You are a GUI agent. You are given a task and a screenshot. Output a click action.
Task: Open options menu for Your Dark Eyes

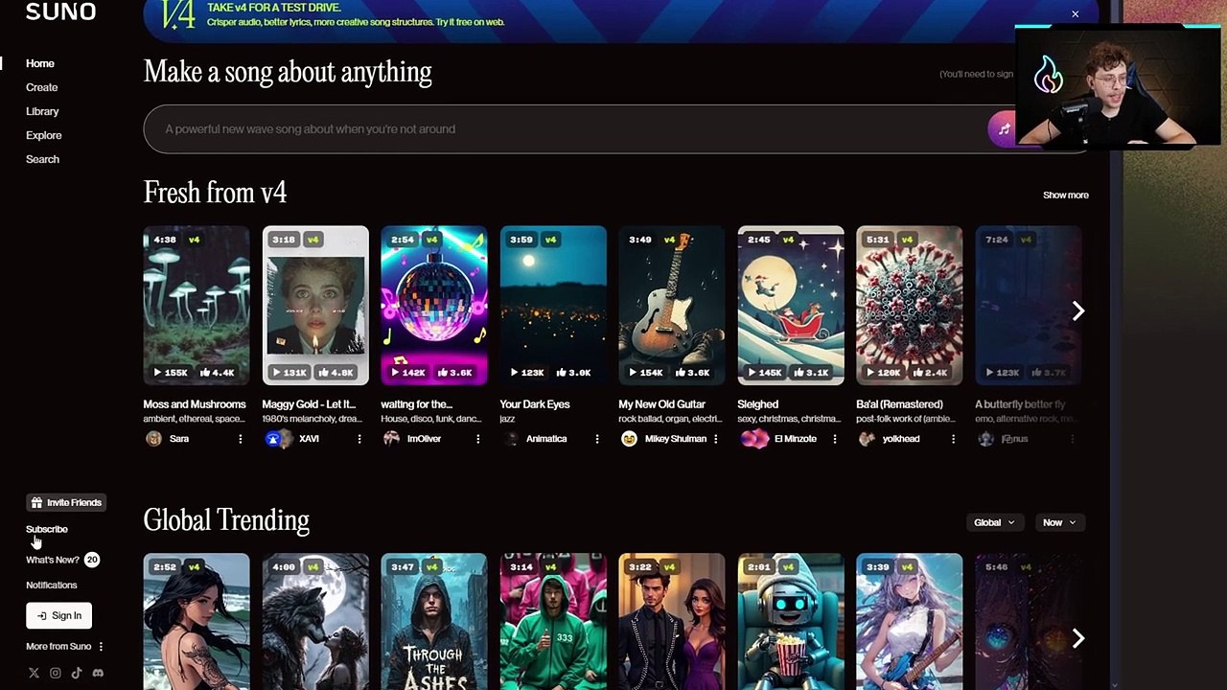[x=597, y=439]
